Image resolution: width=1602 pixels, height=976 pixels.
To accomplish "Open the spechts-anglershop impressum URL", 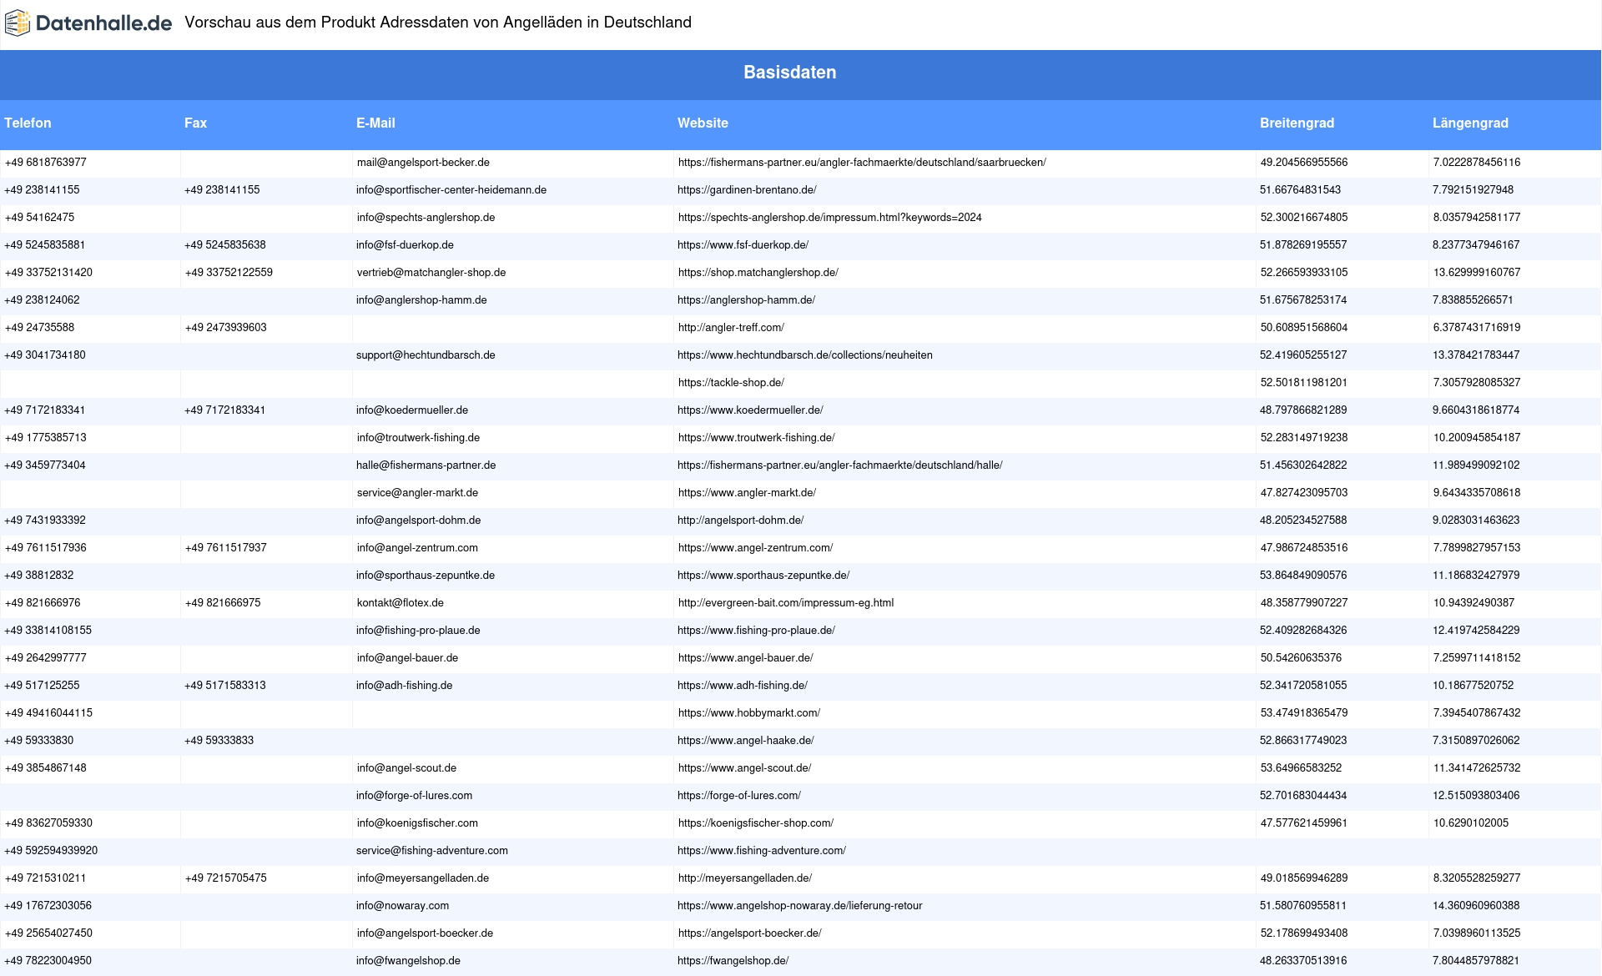I will click(x=829, y=218).
